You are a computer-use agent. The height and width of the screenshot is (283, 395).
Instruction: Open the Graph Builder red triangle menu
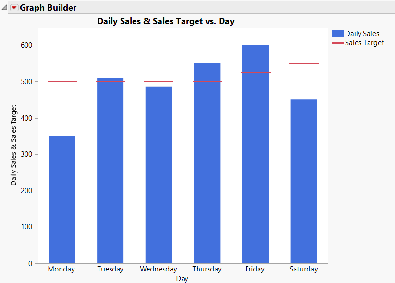click(x=14, y=8)
